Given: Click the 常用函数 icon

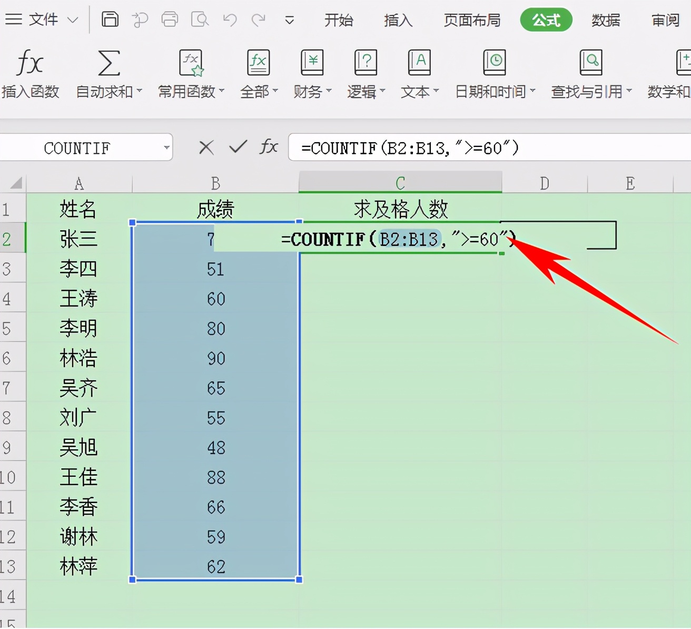Looking at the screenshot, I should pyautogui.click(x=191, y=63).
